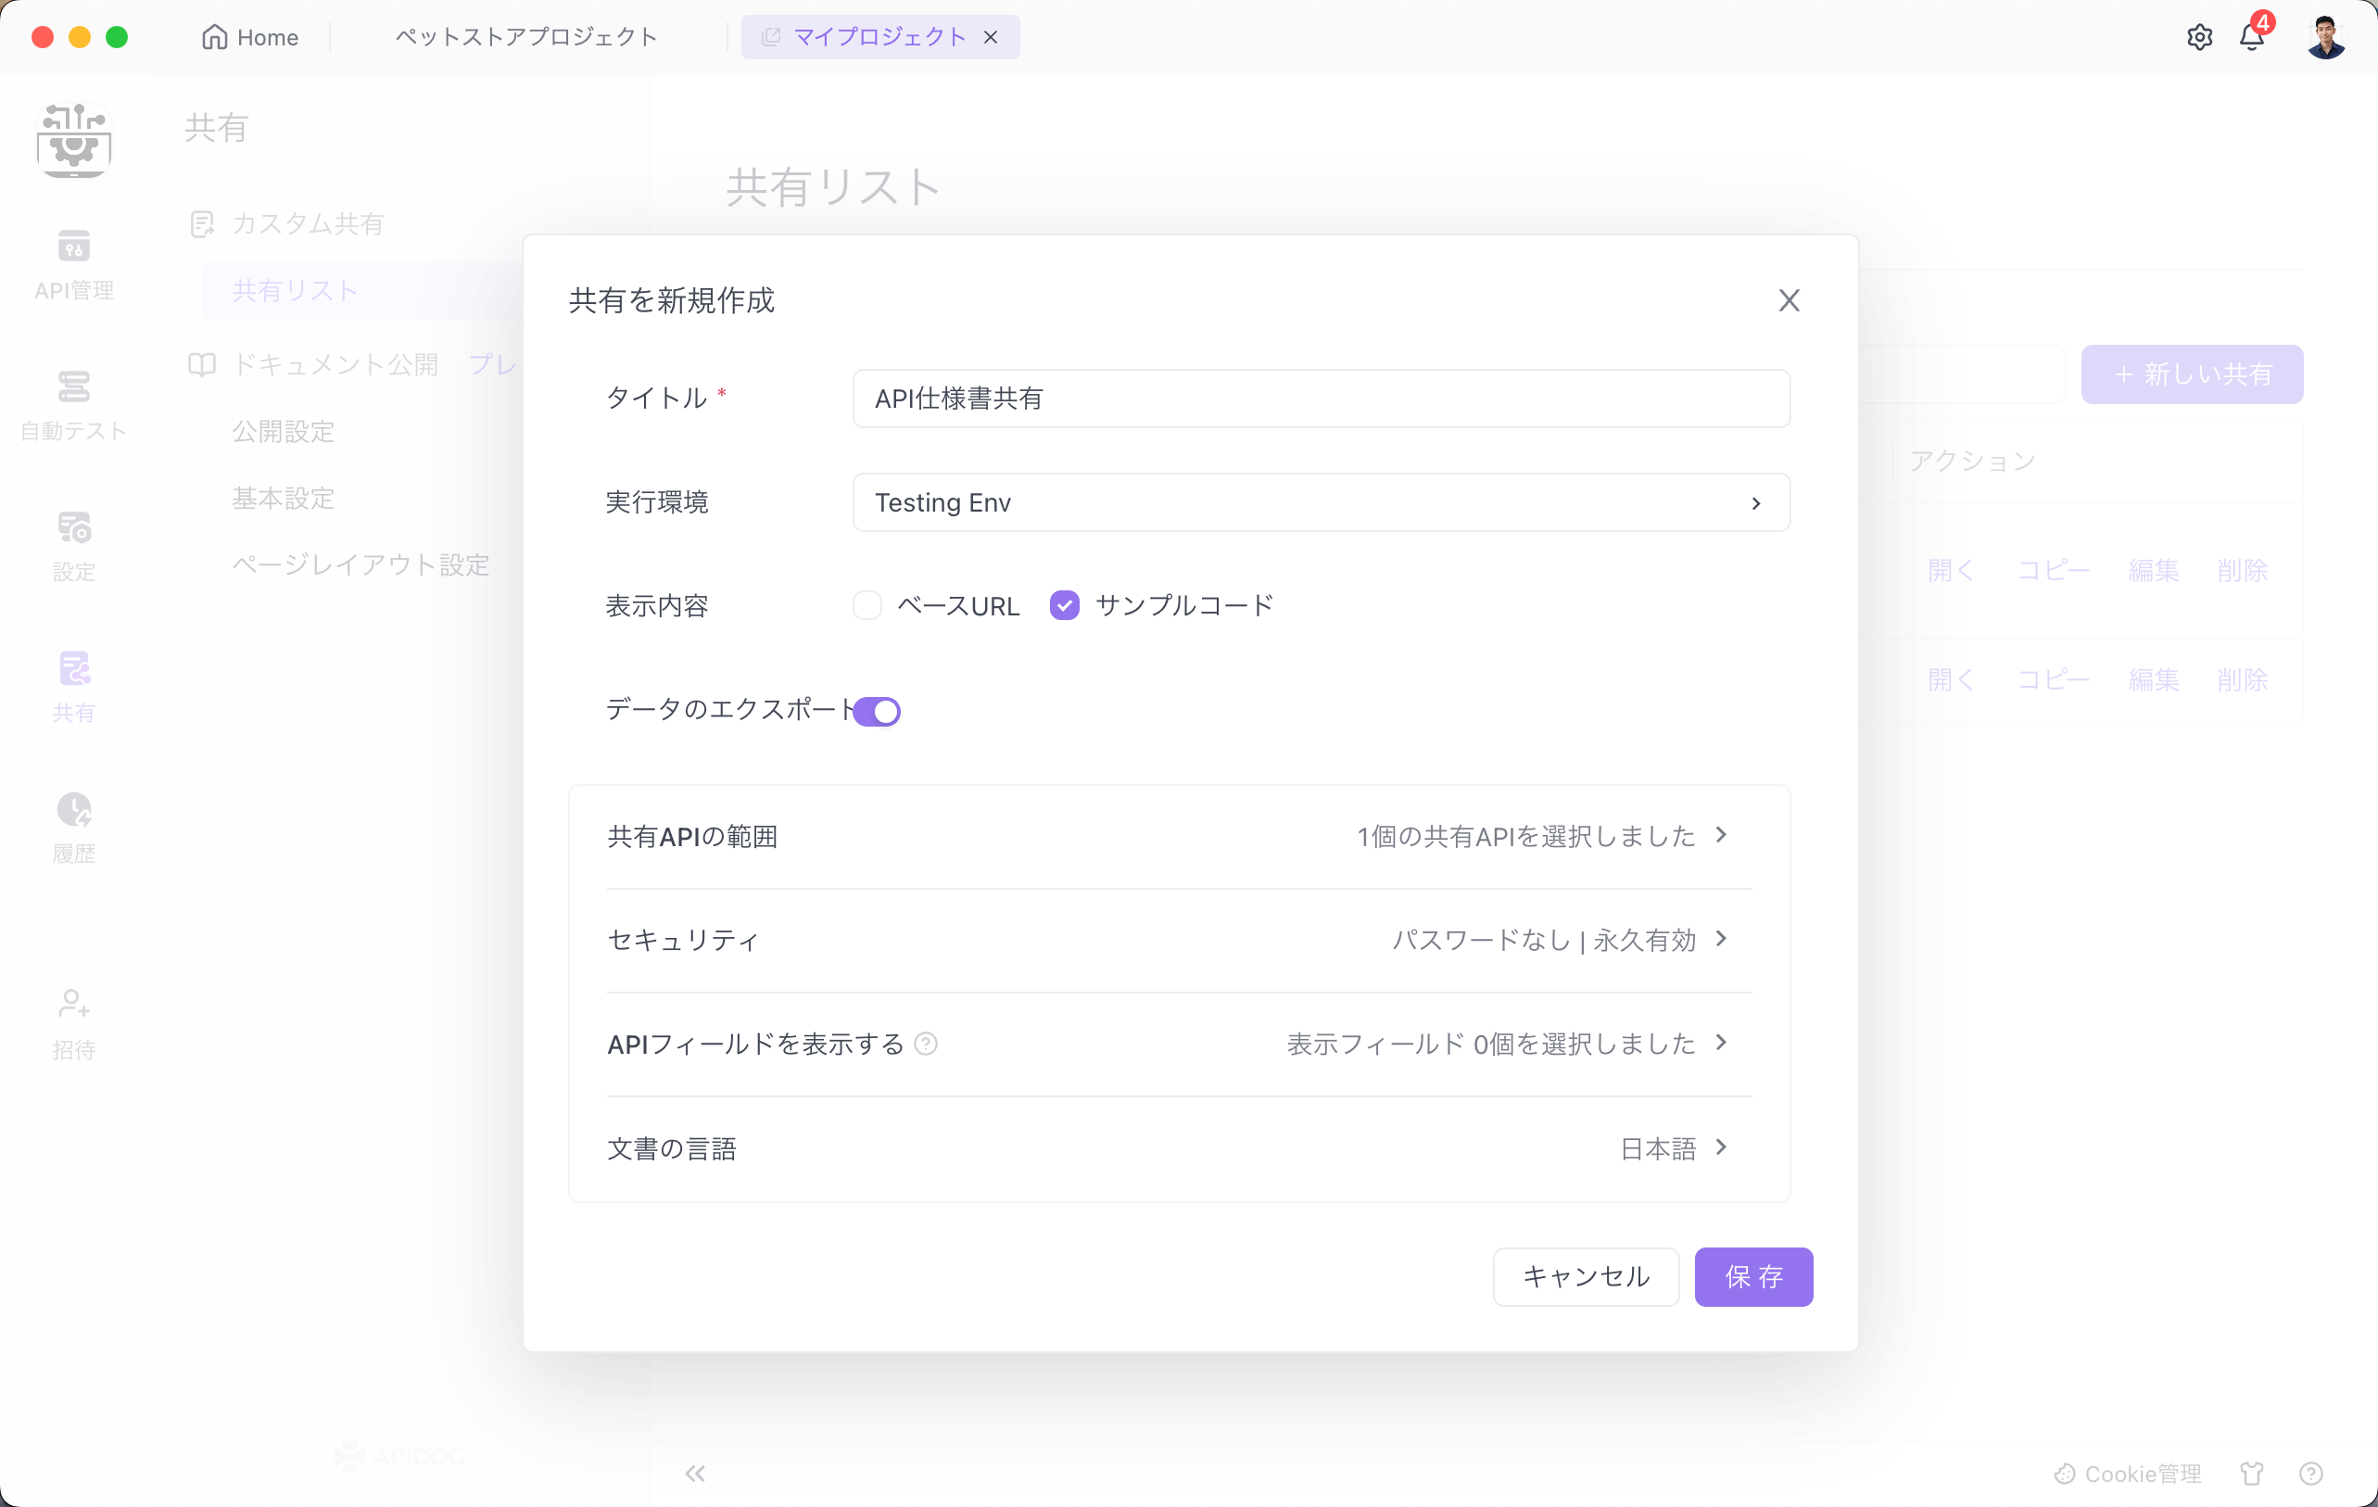
Task: Select ページレイアウト設定 in the sidebar
Action: (360, 564)
